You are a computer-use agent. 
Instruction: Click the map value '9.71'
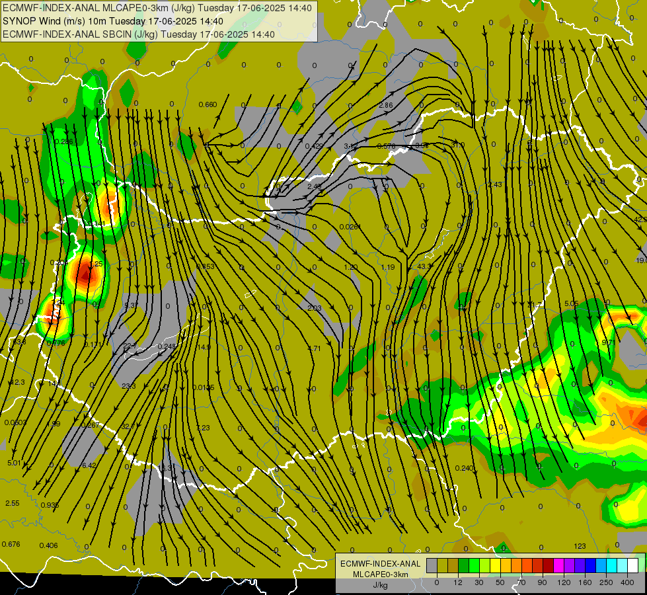click(x=609, y=342)
